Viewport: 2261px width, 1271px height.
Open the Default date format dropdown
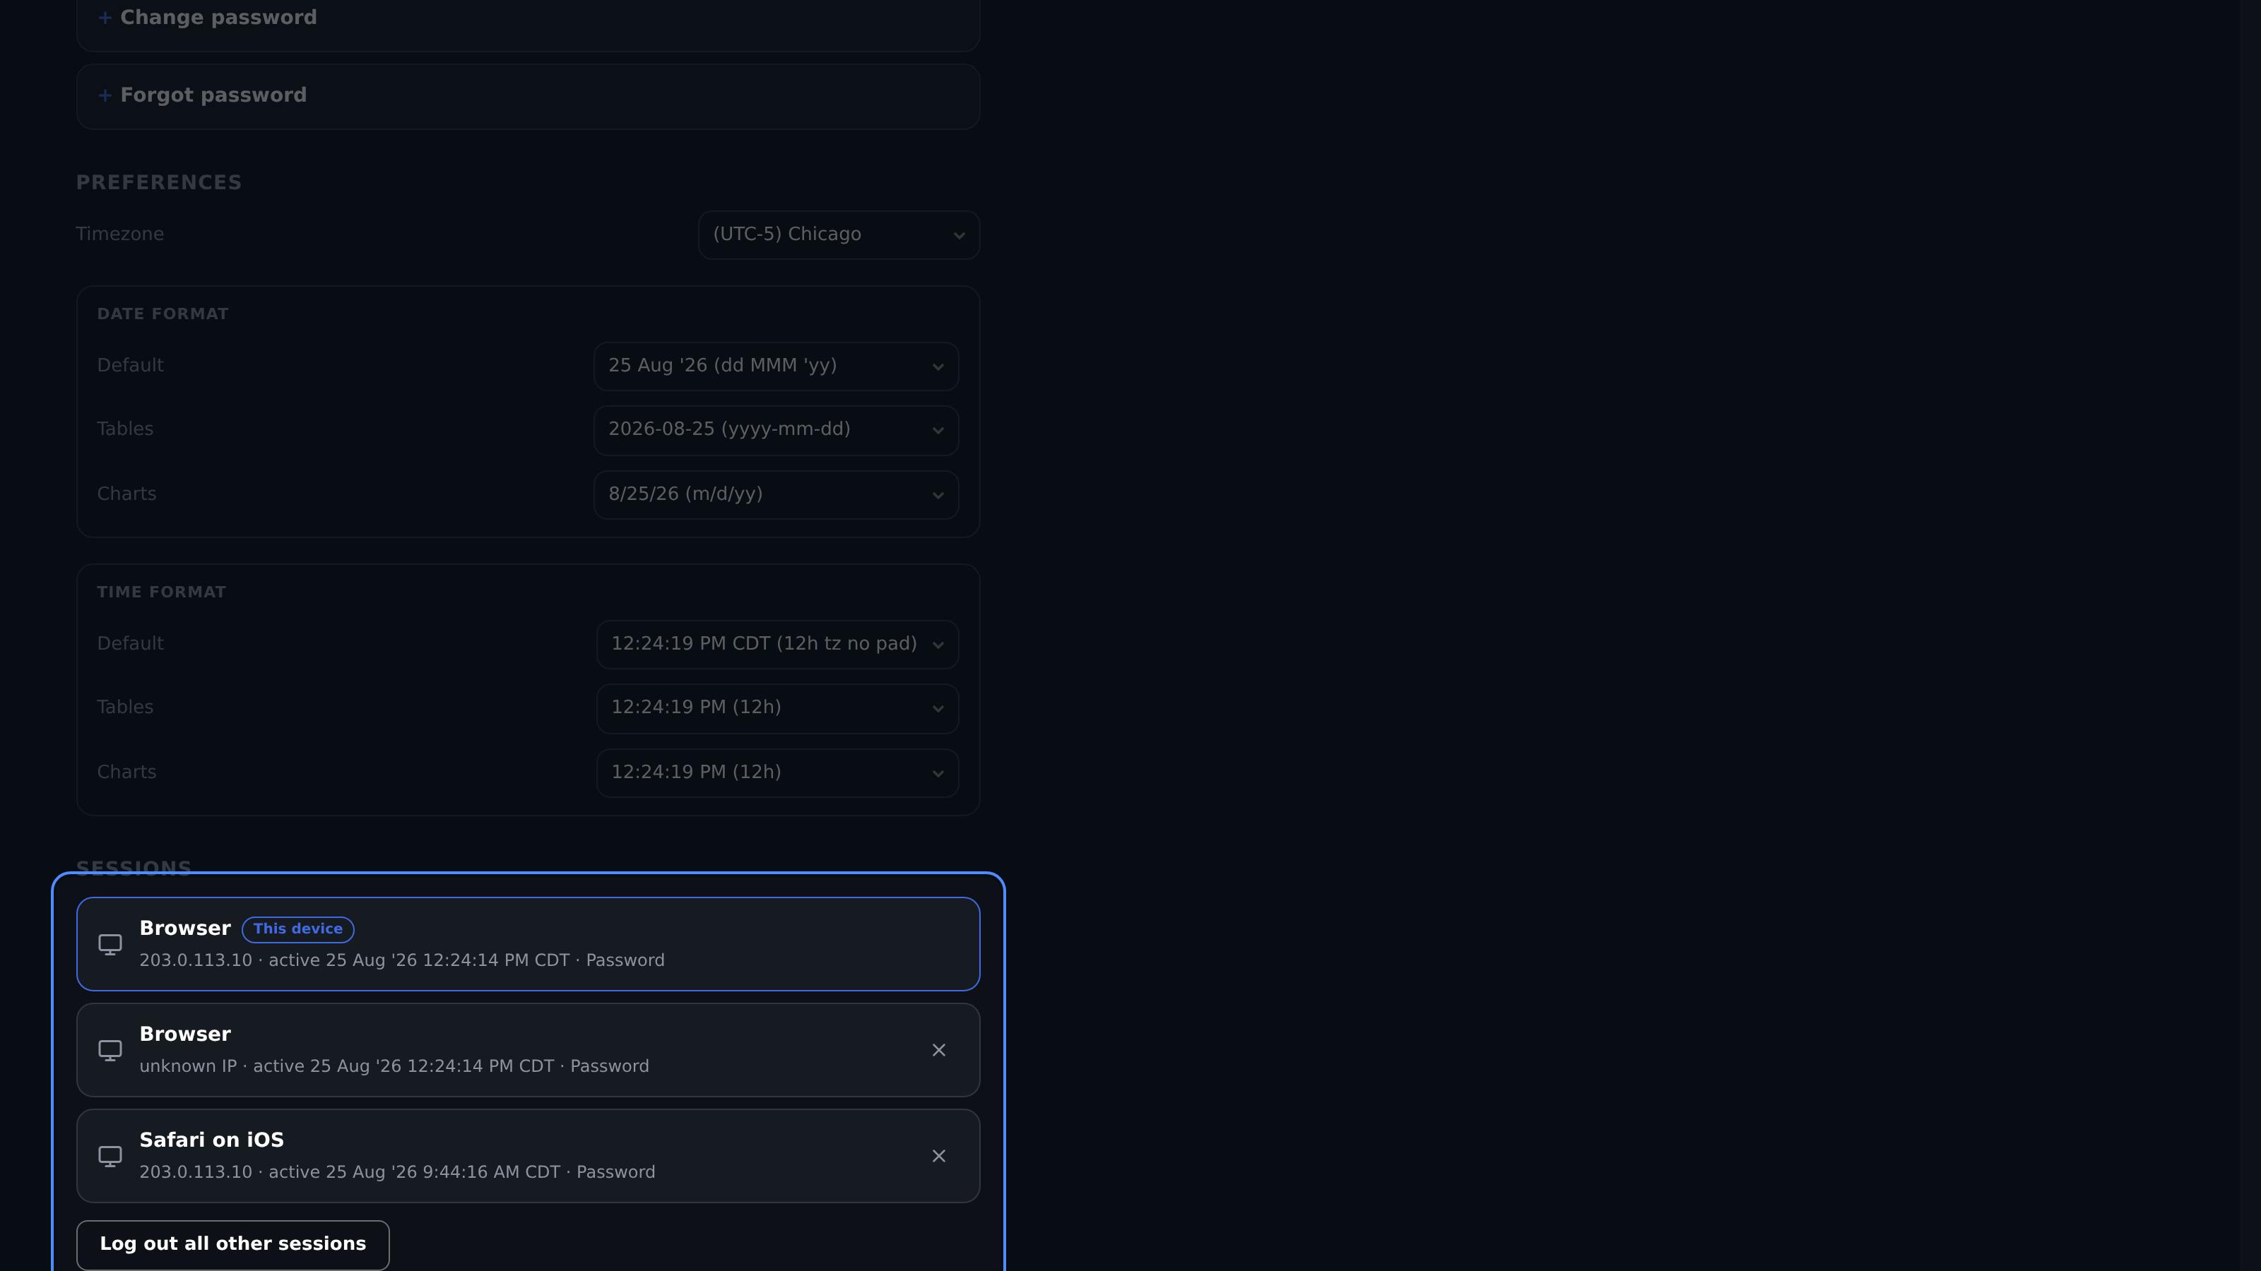776,366
